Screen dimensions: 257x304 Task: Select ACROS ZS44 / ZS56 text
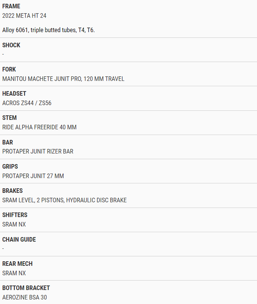click(x=27, y=103)
